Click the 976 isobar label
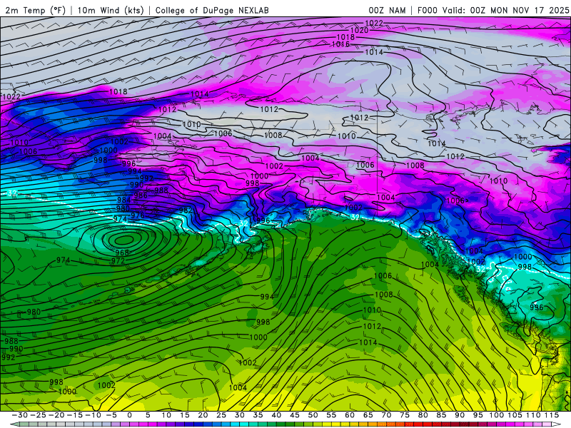Screen dimensions: 571x428 (138, 215)
